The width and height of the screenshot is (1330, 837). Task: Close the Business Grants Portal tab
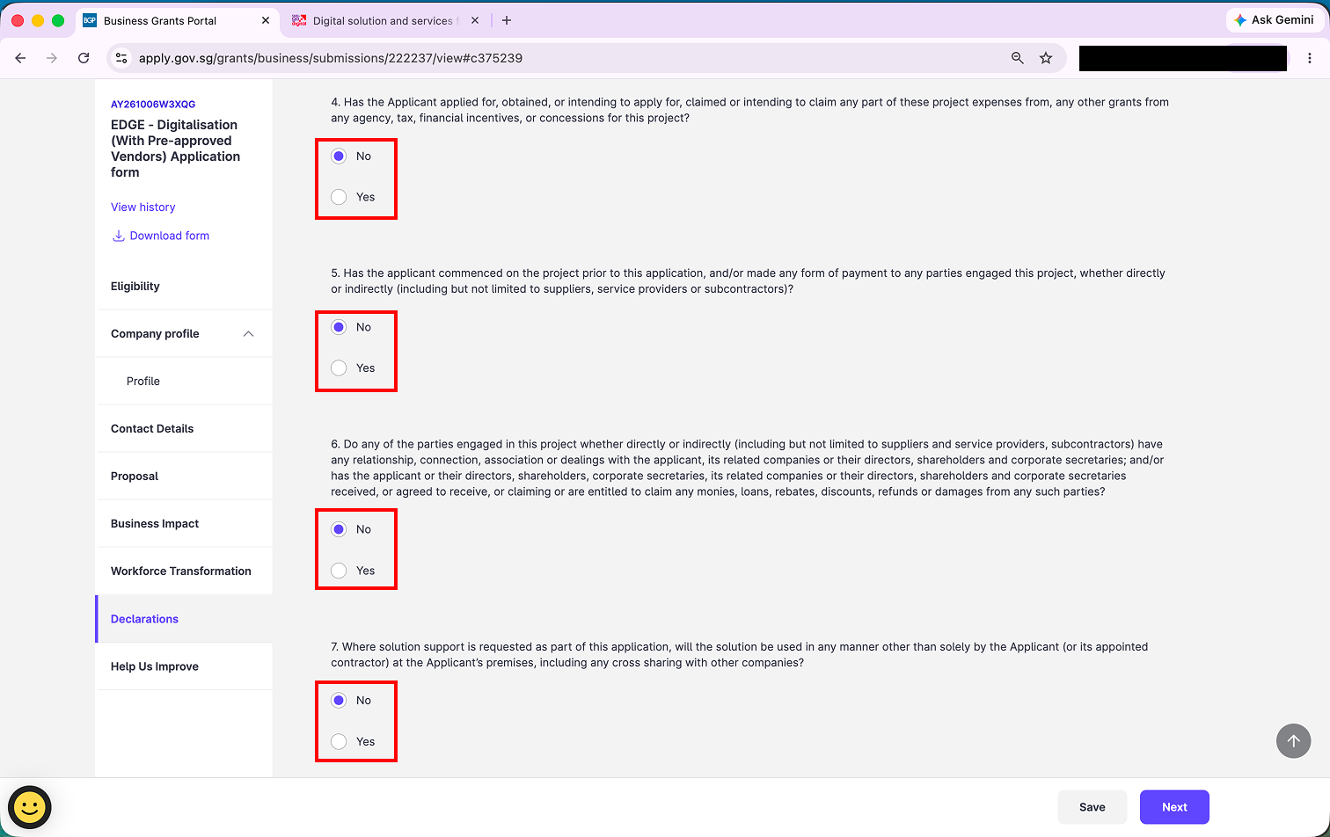pos(266,20)
